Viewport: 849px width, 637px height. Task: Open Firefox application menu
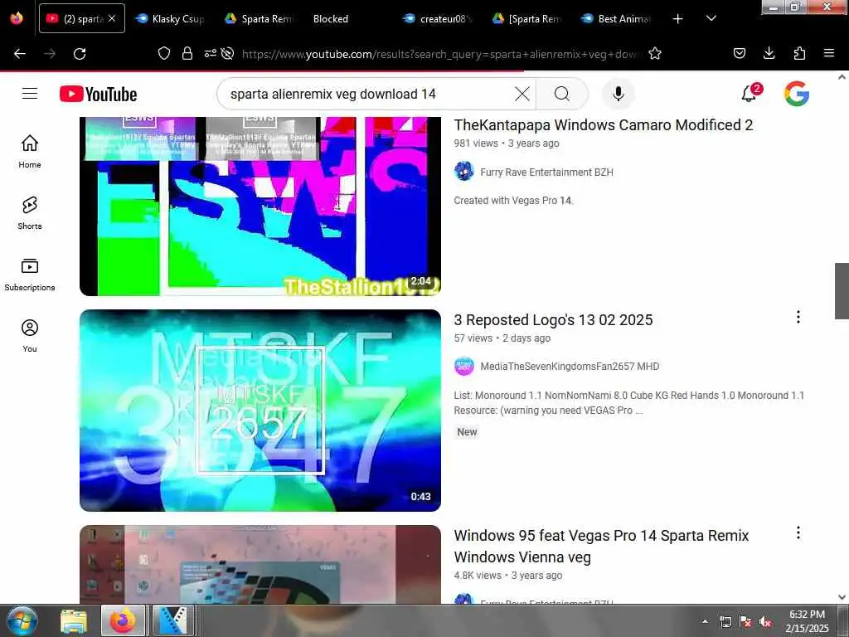point(829,53)
